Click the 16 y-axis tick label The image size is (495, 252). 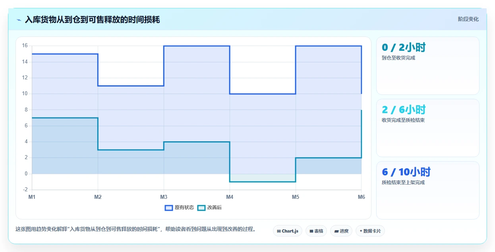(25, 46)
